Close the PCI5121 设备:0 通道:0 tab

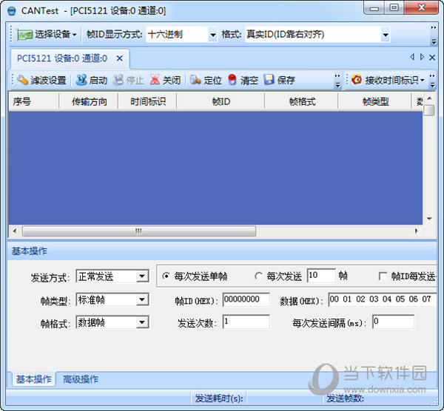click(x=120, y=58)
